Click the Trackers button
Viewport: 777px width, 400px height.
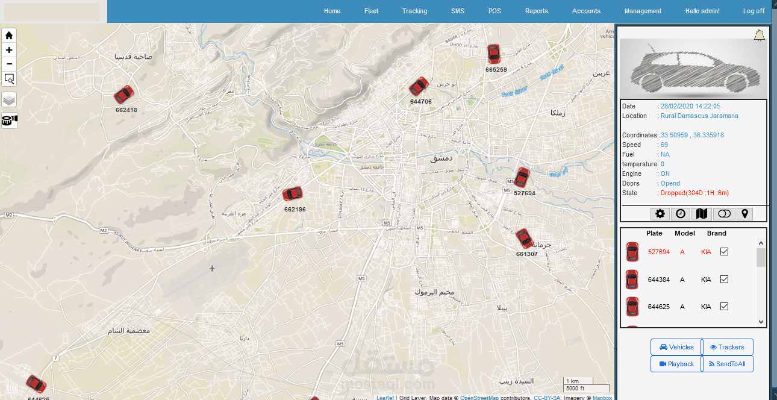tap(728, 347)
